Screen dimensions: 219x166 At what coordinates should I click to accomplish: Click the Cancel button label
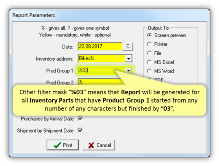pos(104,145)
